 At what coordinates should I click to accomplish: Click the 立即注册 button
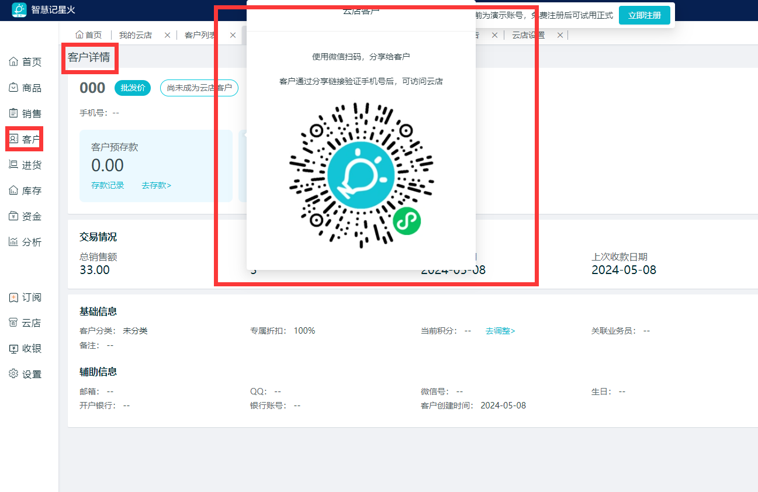coord(645,15)
